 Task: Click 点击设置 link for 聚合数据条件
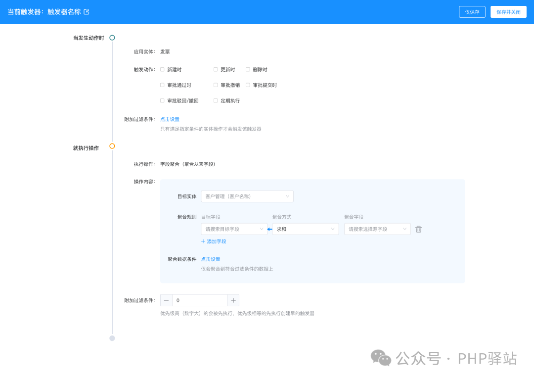click(x=211, y=259)
